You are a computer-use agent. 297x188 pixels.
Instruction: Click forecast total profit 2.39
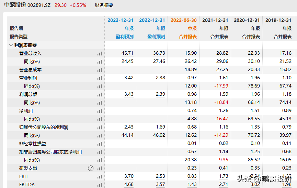(161, 94)
